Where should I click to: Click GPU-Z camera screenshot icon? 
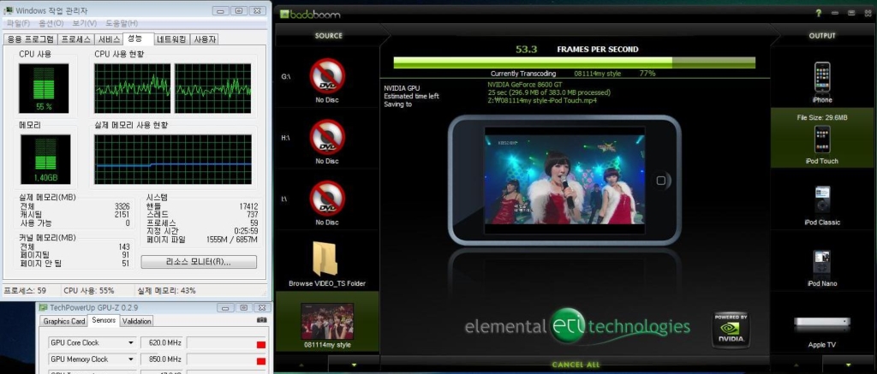point(261,320)
